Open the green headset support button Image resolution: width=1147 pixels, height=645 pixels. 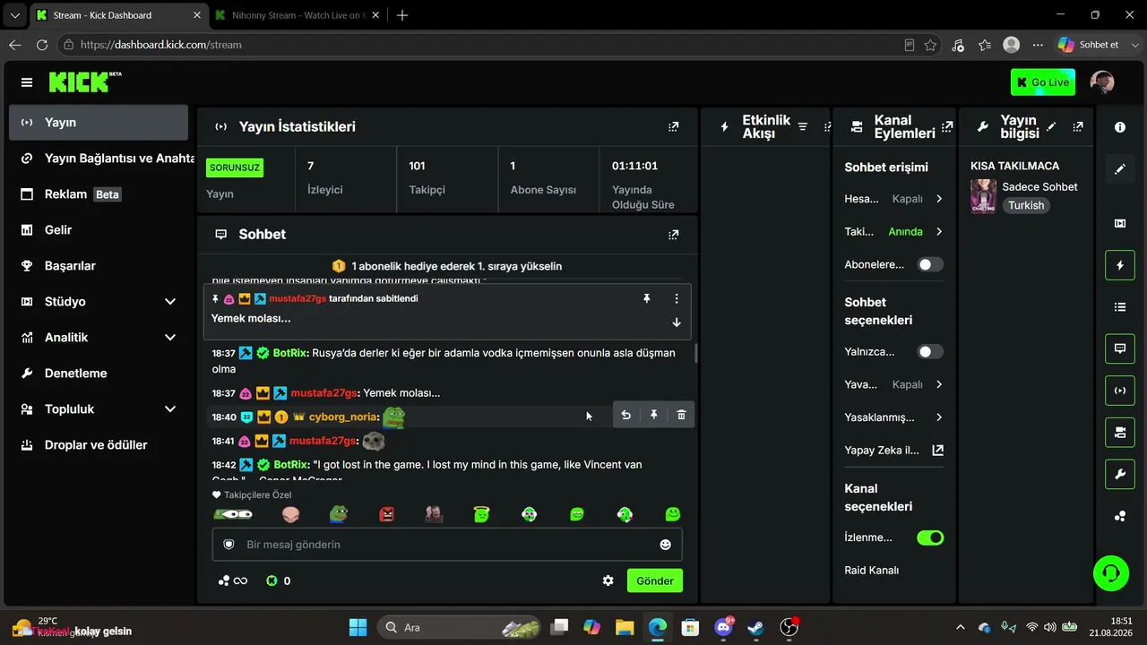pos(1111,573)
